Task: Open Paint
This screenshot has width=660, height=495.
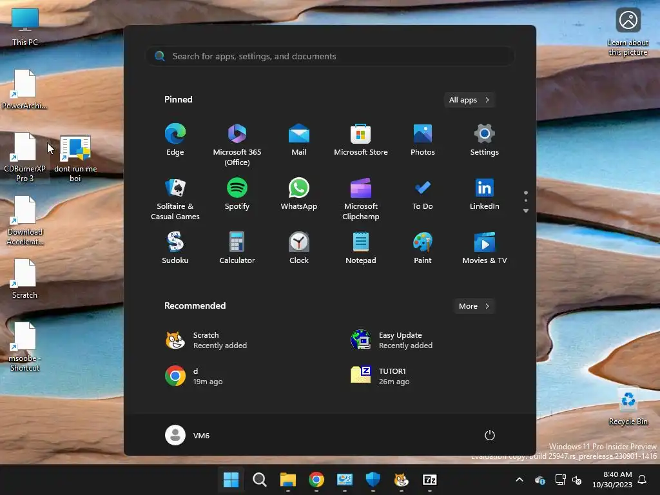Action: (x=423, y=248)
